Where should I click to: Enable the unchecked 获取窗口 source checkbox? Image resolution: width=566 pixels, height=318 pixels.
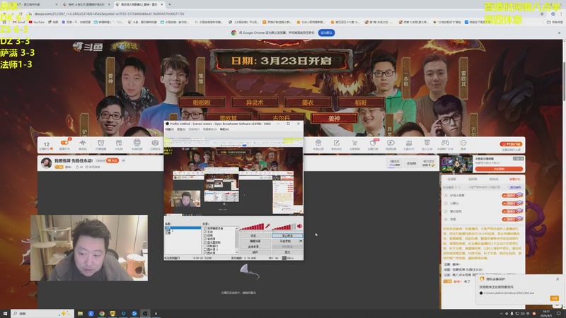tap(205, 246)
